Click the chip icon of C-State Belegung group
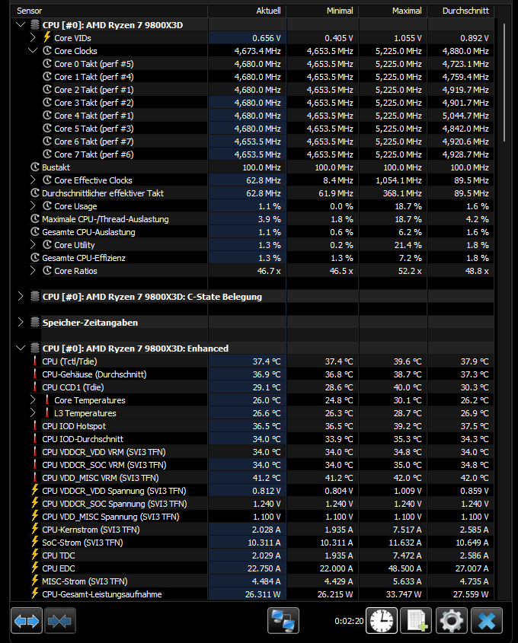This screenshot has width=518, height=643. pyautogui.click(x=35, y=296)
